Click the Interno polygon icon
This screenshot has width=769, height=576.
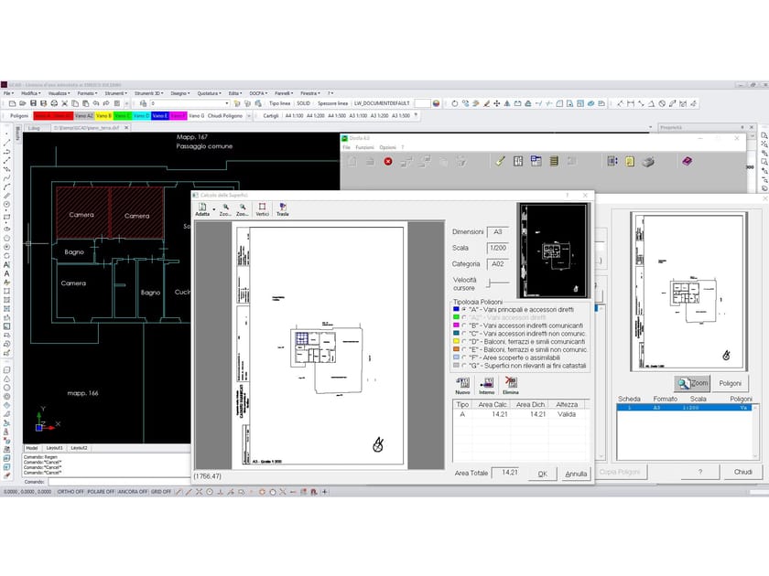click(487, 383)
